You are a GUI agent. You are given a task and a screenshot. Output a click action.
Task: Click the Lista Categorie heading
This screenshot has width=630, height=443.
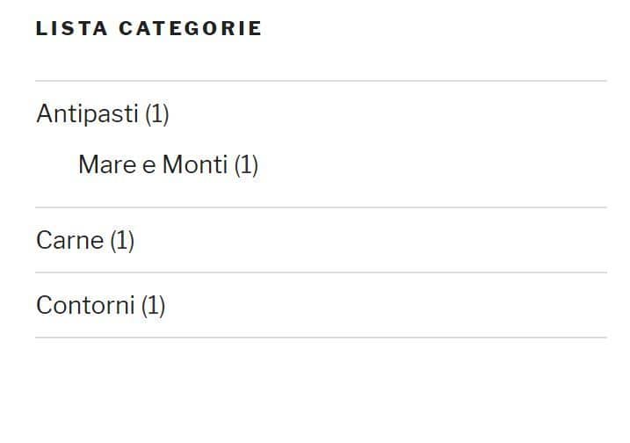(148, 28)
